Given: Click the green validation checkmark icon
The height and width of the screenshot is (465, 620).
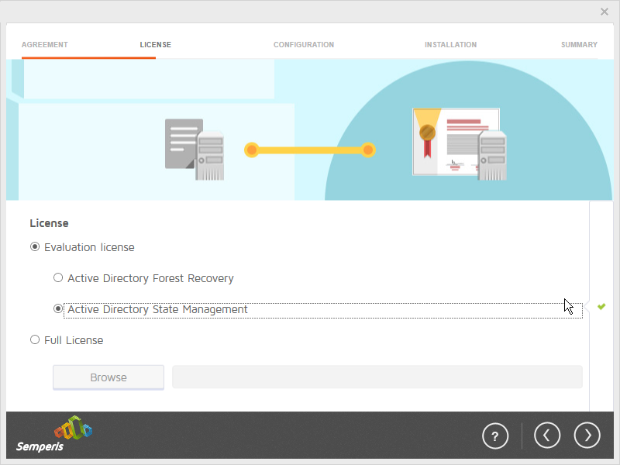Looking at the screenshot, I should click(601, 307).
